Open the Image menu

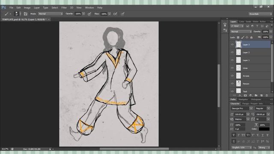[x=27, y=8]
